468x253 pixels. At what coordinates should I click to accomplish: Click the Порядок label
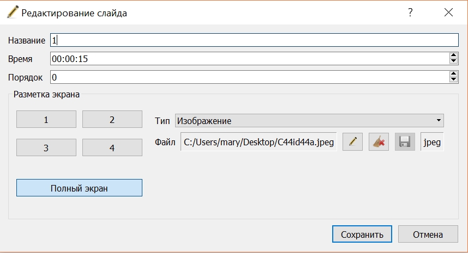pyautogui.click(x=26, y=78)
